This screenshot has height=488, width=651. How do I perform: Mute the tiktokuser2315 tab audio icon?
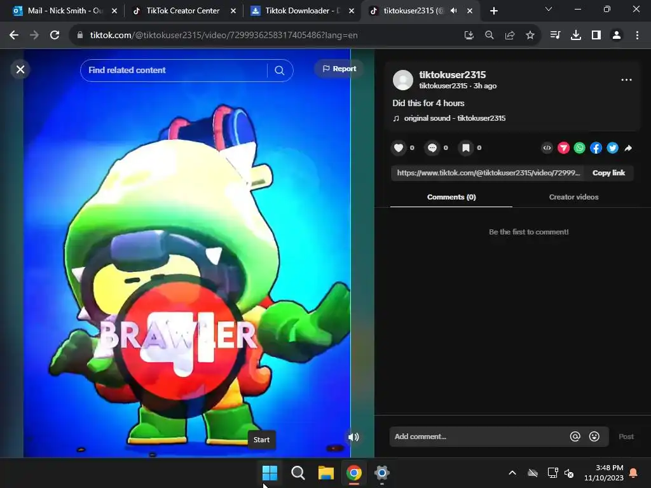tap(454, 11)
